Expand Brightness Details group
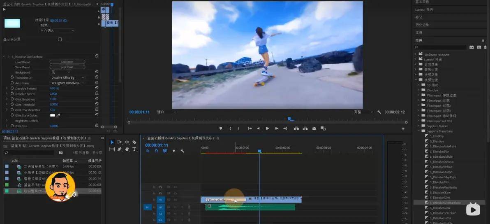The height and width of the screenshot is (224, 490). click(7, 121)
